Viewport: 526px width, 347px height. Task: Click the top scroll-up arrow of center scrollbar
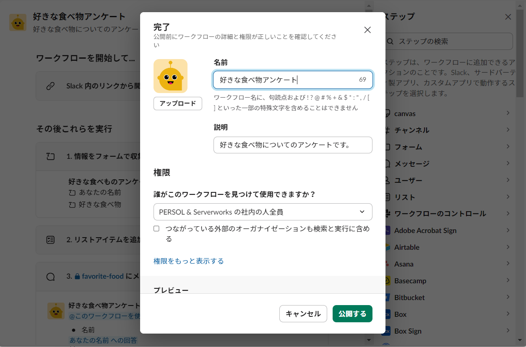pyautogui.click(x=369, y=7)
